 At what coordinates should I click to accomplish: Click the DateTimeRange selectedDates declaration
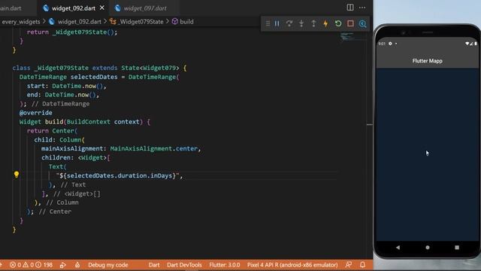98,77
